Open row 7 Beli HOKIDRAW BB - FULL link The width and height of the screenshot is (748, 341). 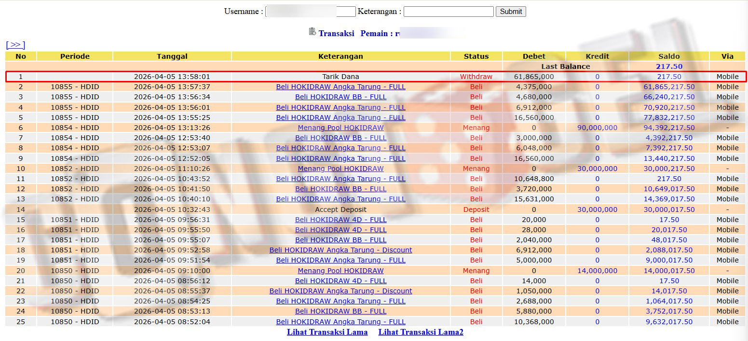[340, 138]
